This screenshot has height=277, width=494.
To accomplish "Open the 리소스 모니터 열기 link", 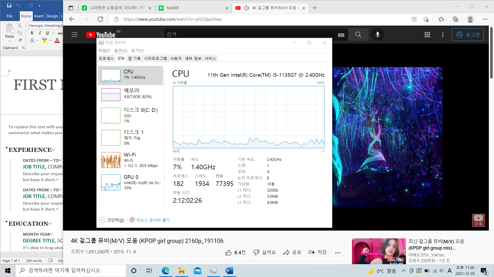I will [153, 220].
